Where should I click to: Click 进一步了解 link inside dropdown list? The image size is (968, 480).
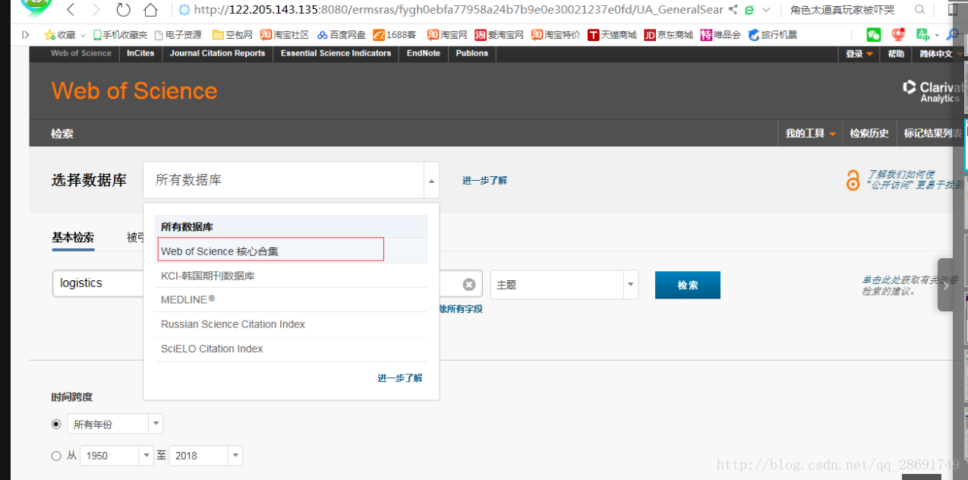point(400,378)
